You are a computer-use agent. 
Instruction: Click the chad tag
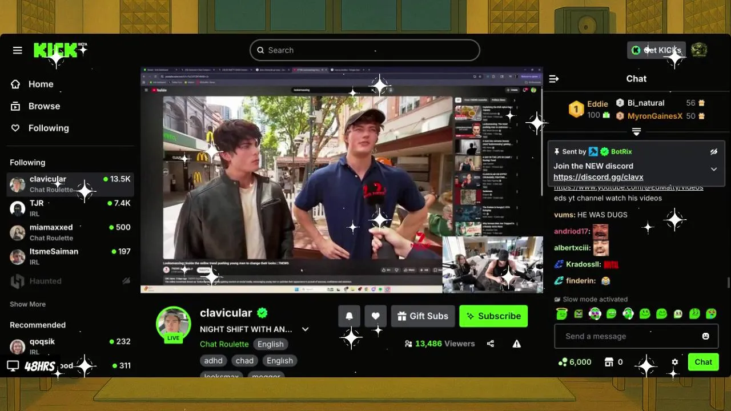(x=244, y=361)
